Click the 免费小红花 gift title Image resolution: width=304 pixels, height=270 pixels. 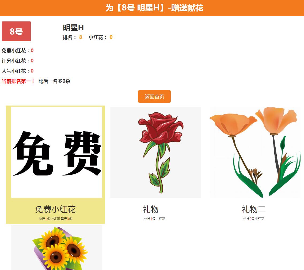click(55, 209)
